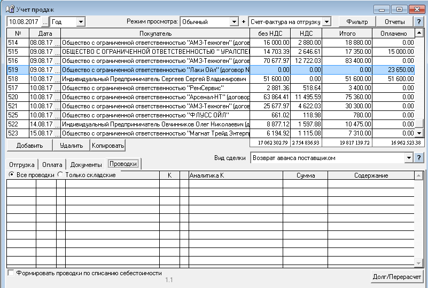
Task: Enable Формировать проводки по списанию себестоимости
Action: [x=11, y=273]
